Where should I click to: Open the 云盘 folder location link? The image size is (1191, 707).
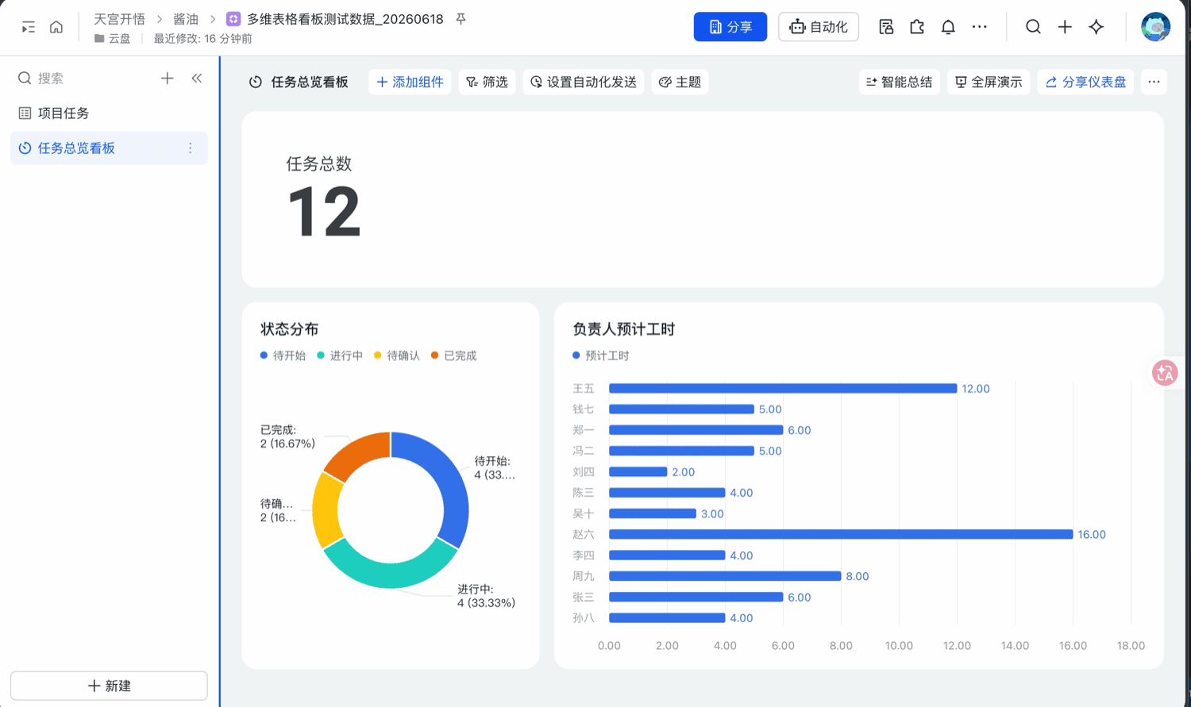tap(113, 38)
